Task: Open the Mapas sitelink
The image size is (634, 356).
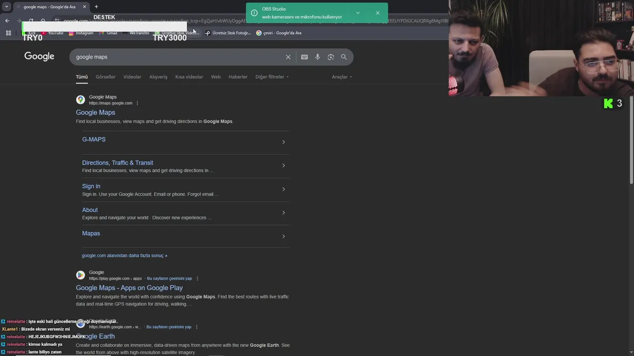Action: [91, 233]
